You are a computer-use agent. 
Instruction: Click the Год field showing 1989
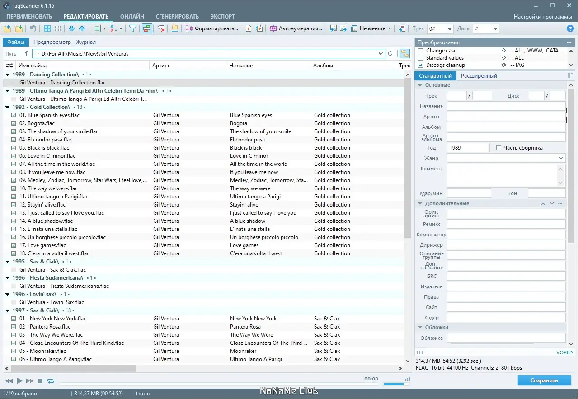pyautogui.click(x=468, y=148)
